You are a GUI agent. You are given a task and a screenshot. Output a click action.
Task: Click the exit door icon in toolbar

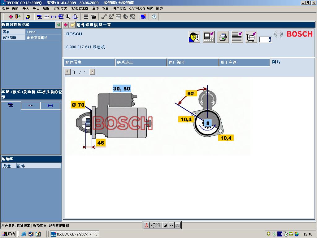point(18,17)
